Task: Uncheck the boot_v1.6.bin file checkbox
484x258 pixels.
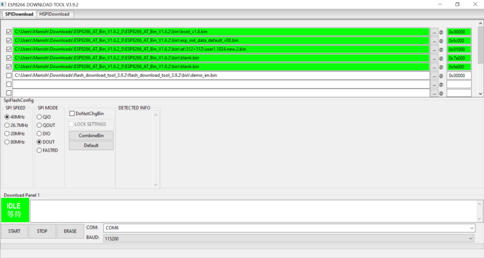Action: (x=9, y=32)
